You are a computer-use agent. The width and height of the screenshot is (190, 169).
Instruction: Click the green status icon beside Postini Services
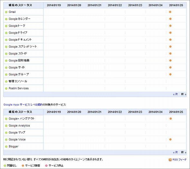point(6,89)
